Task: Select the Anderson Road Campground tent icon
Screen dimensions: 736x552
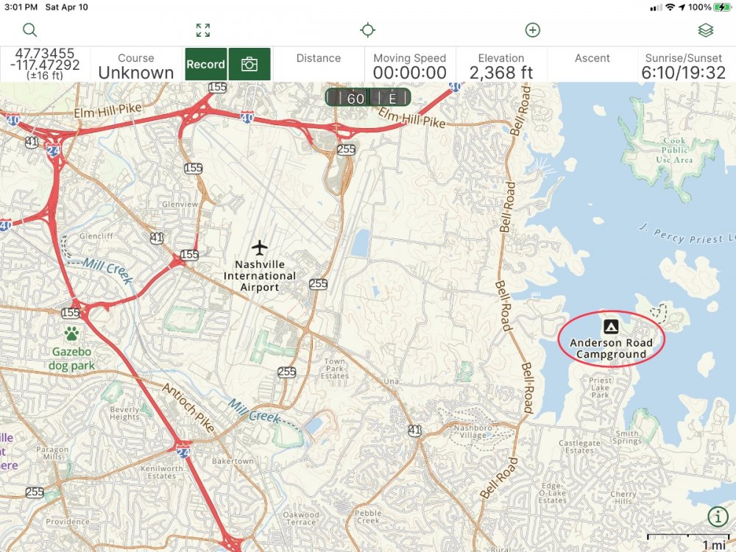Action: tap(610, 326)
